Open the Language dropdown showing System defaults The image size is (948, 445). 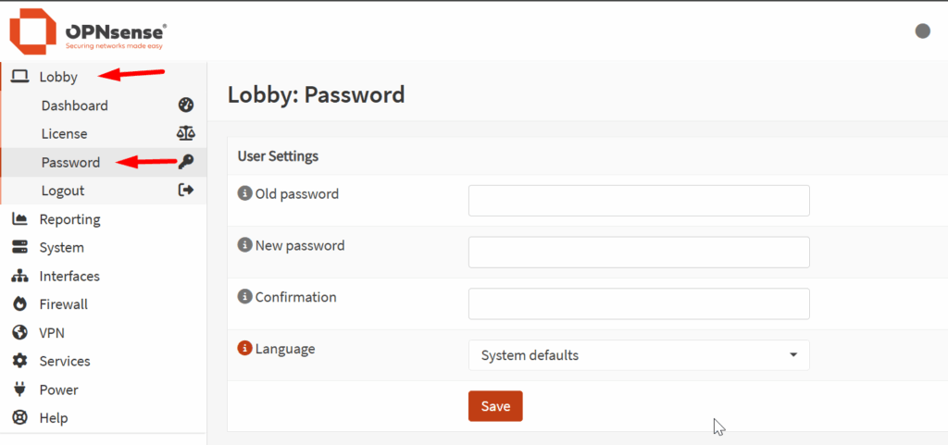click(639, 355)
